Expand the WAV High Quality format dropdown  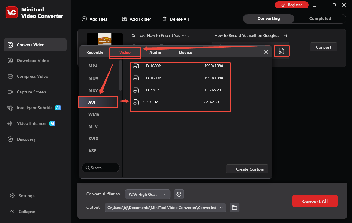coord(147,194)
